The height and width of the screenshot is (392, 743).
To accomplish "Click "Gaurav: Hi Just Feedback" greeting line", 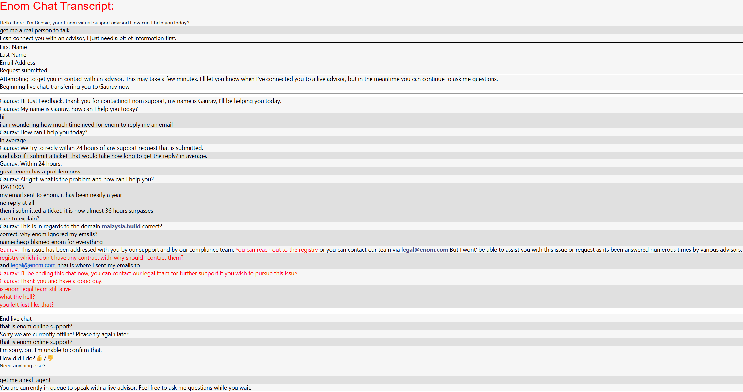I will tap(141, 101).
